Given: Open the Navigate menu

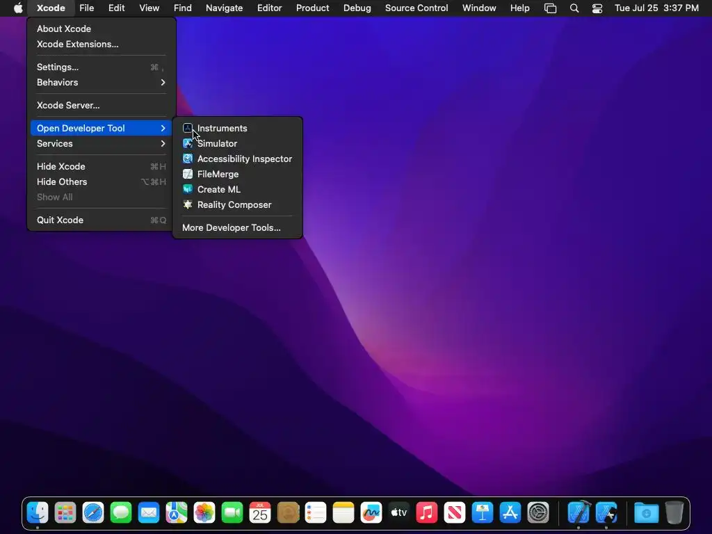Looking at the screenshot, I should pos(225,8).
